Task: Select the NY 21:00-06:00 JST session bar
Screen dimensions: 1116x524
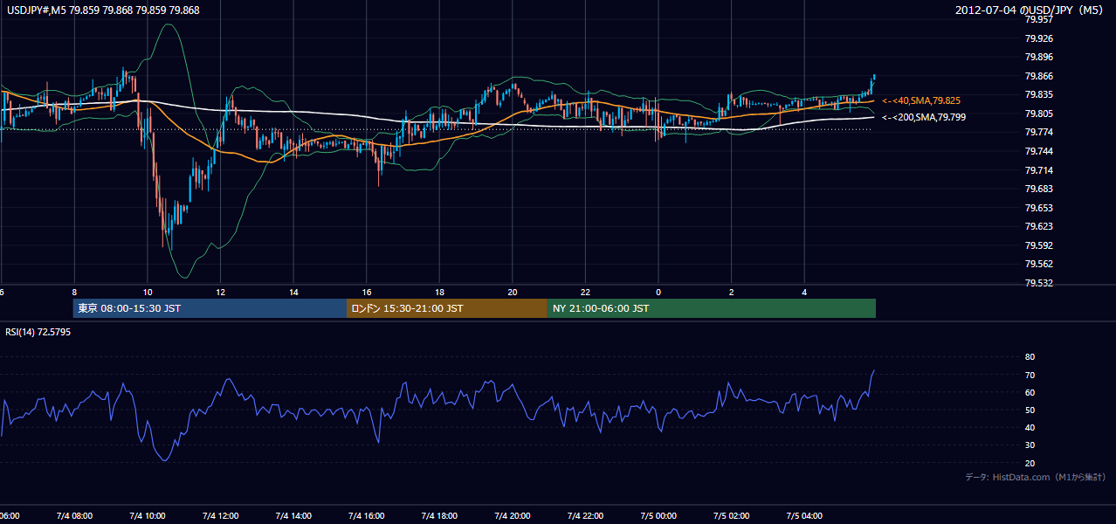Action: coord(712,308)
